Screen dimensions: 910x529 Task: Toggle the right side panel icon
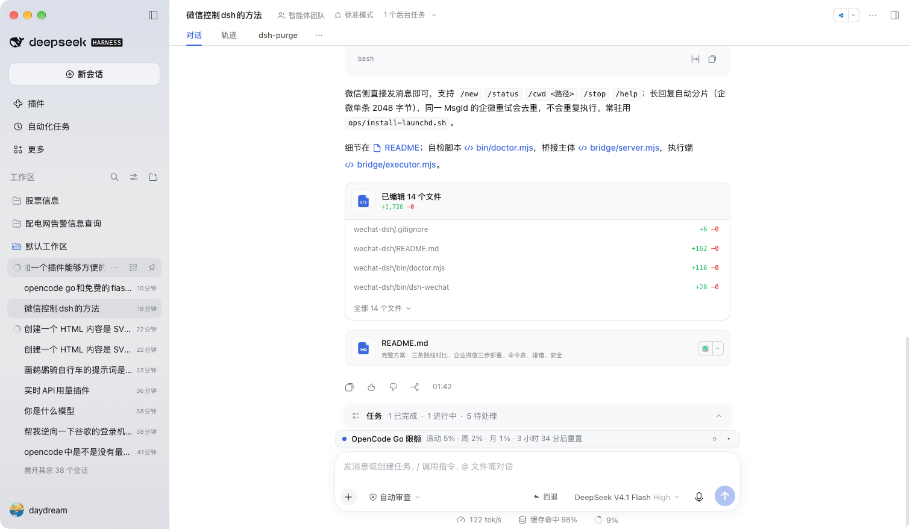pos(894,15)
